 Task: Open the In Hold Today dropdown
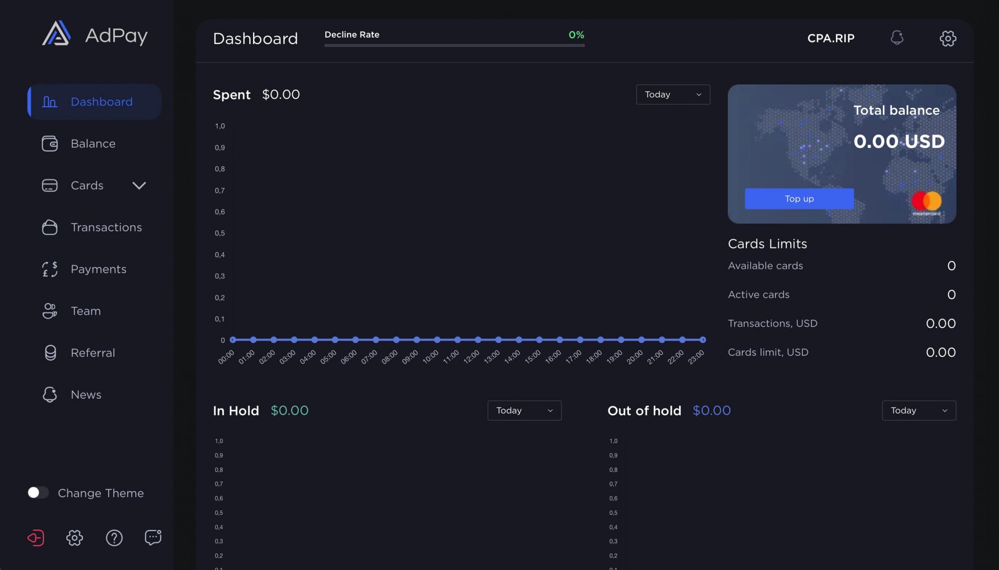[x=524, y=410]
